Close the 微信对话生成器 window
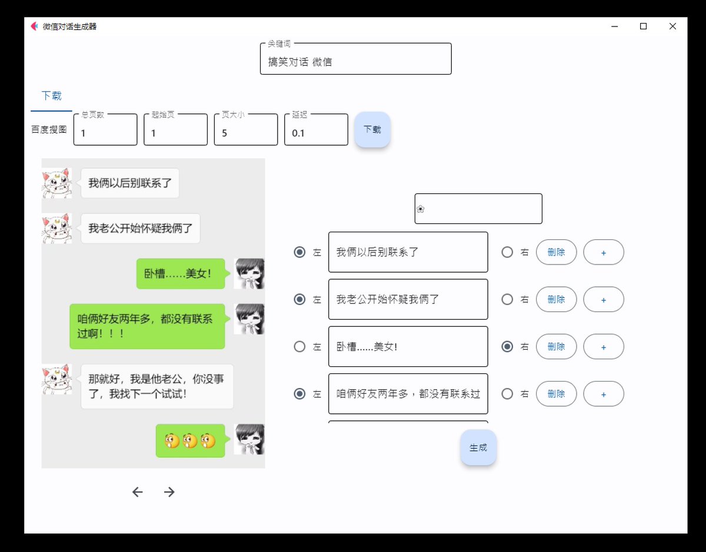The image size is (706, 552). click(672, 26)
